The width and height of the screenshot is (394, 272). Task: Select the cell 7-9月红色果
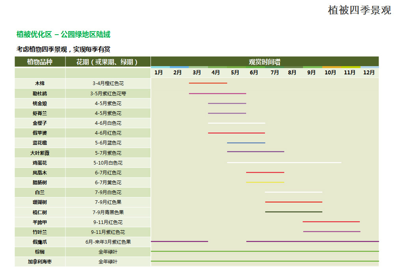pos(108,202)
